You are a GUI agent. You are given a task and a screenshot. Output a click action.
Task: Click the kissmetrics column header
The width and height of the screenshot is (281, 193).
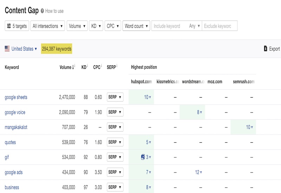168,82
